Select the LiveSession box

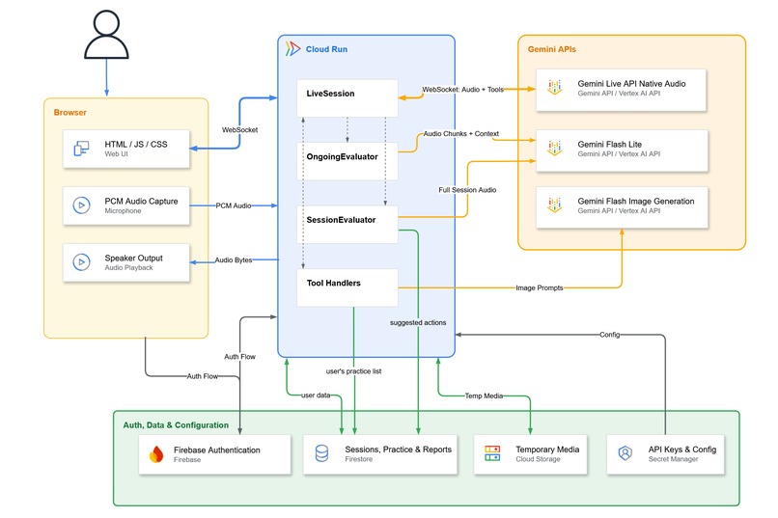[347, 98]
